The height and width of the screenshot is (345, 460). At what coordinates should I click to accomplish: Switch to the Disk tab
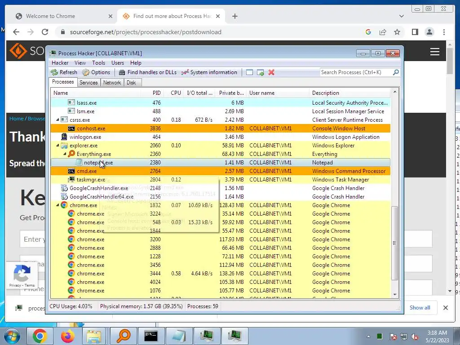(x=131, y=83)
